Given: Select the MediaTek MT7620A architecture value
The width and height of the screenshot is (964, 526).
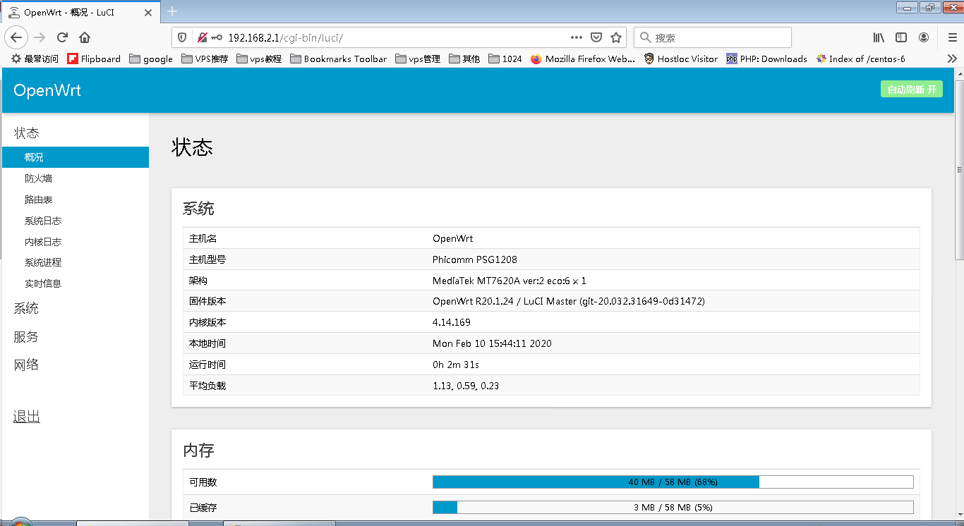Looking at the screenshot, I should (510, 281).
